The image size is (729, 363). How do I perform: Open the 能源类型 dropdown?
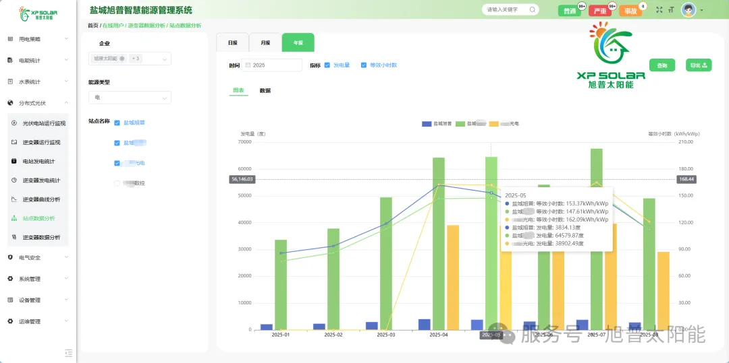(x=130, y=98)
